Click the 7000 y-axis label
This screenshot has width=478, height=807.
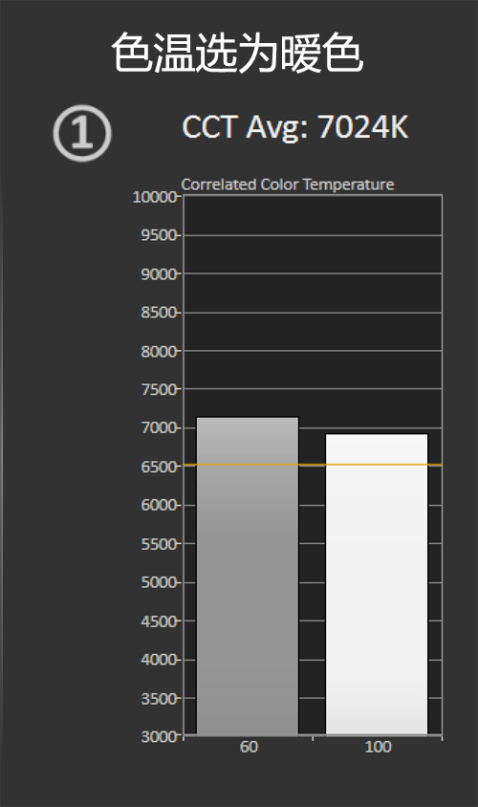159,427
